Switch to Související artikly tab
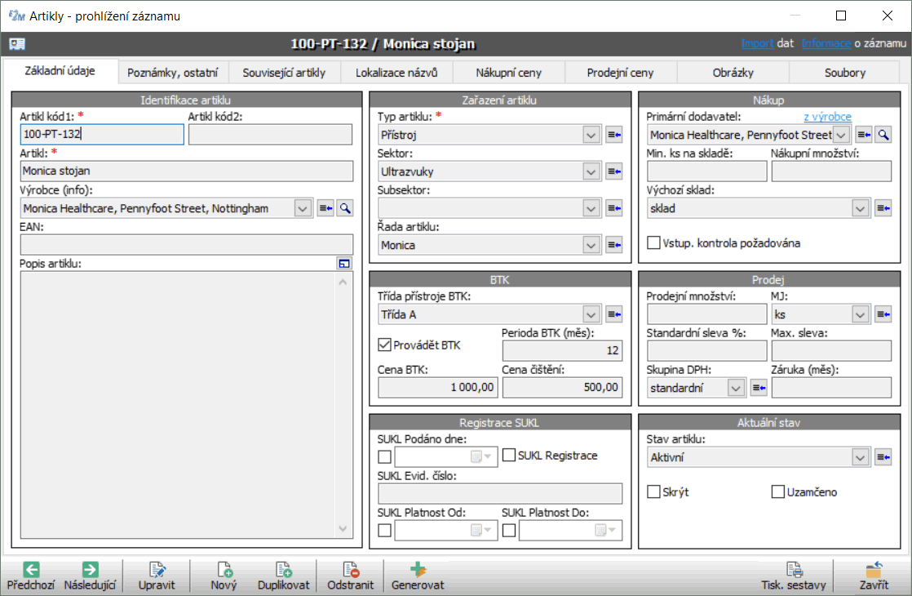 [284, 73]
